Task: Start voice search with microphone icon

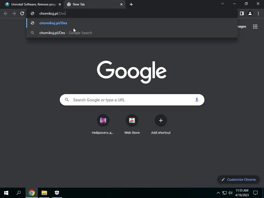Action: (x=197, y=100)
